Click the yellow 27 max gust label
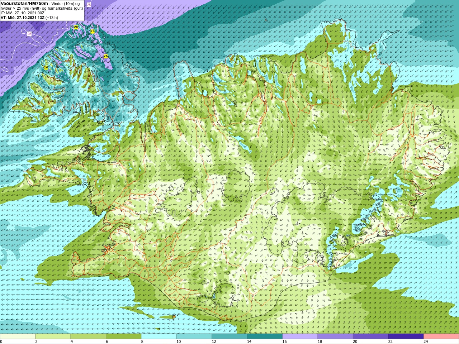Screen dimensions: 459x344 93,32
